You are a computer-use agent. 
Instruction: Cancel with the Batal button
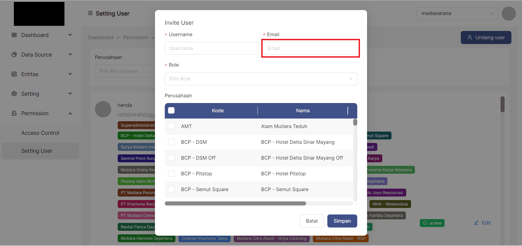pos(312,221)
